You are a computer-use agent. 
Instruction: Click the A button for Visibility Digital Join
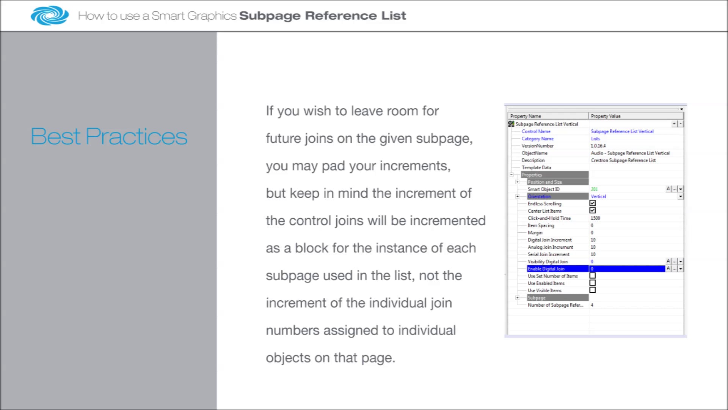(668, 262)
